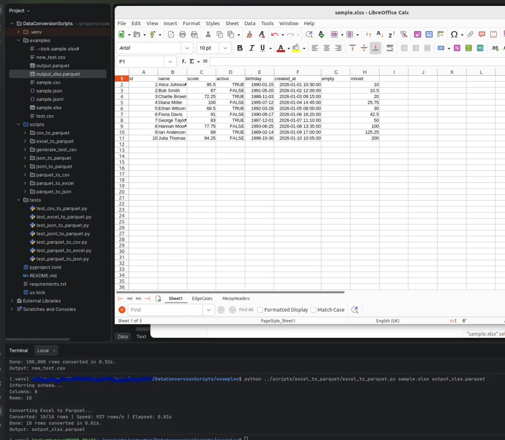The width and height of the screenshot is (505, 440).
Task: Select Text tab below editor
Action: [141, 336]
